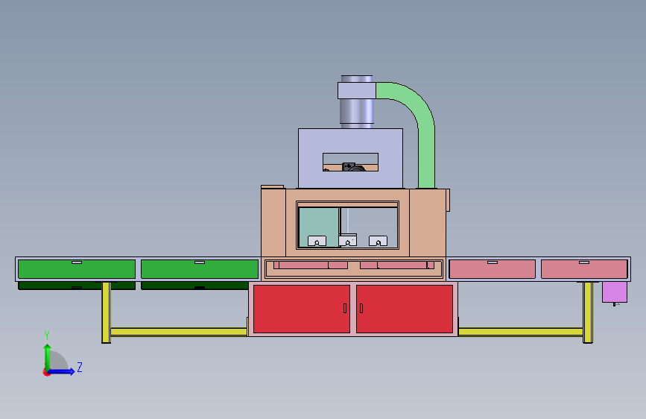This screenshot has height=419, width=646.
Task: Click the red origin ball of the triad
Action: pyautogui.click(x=46, y=372)
